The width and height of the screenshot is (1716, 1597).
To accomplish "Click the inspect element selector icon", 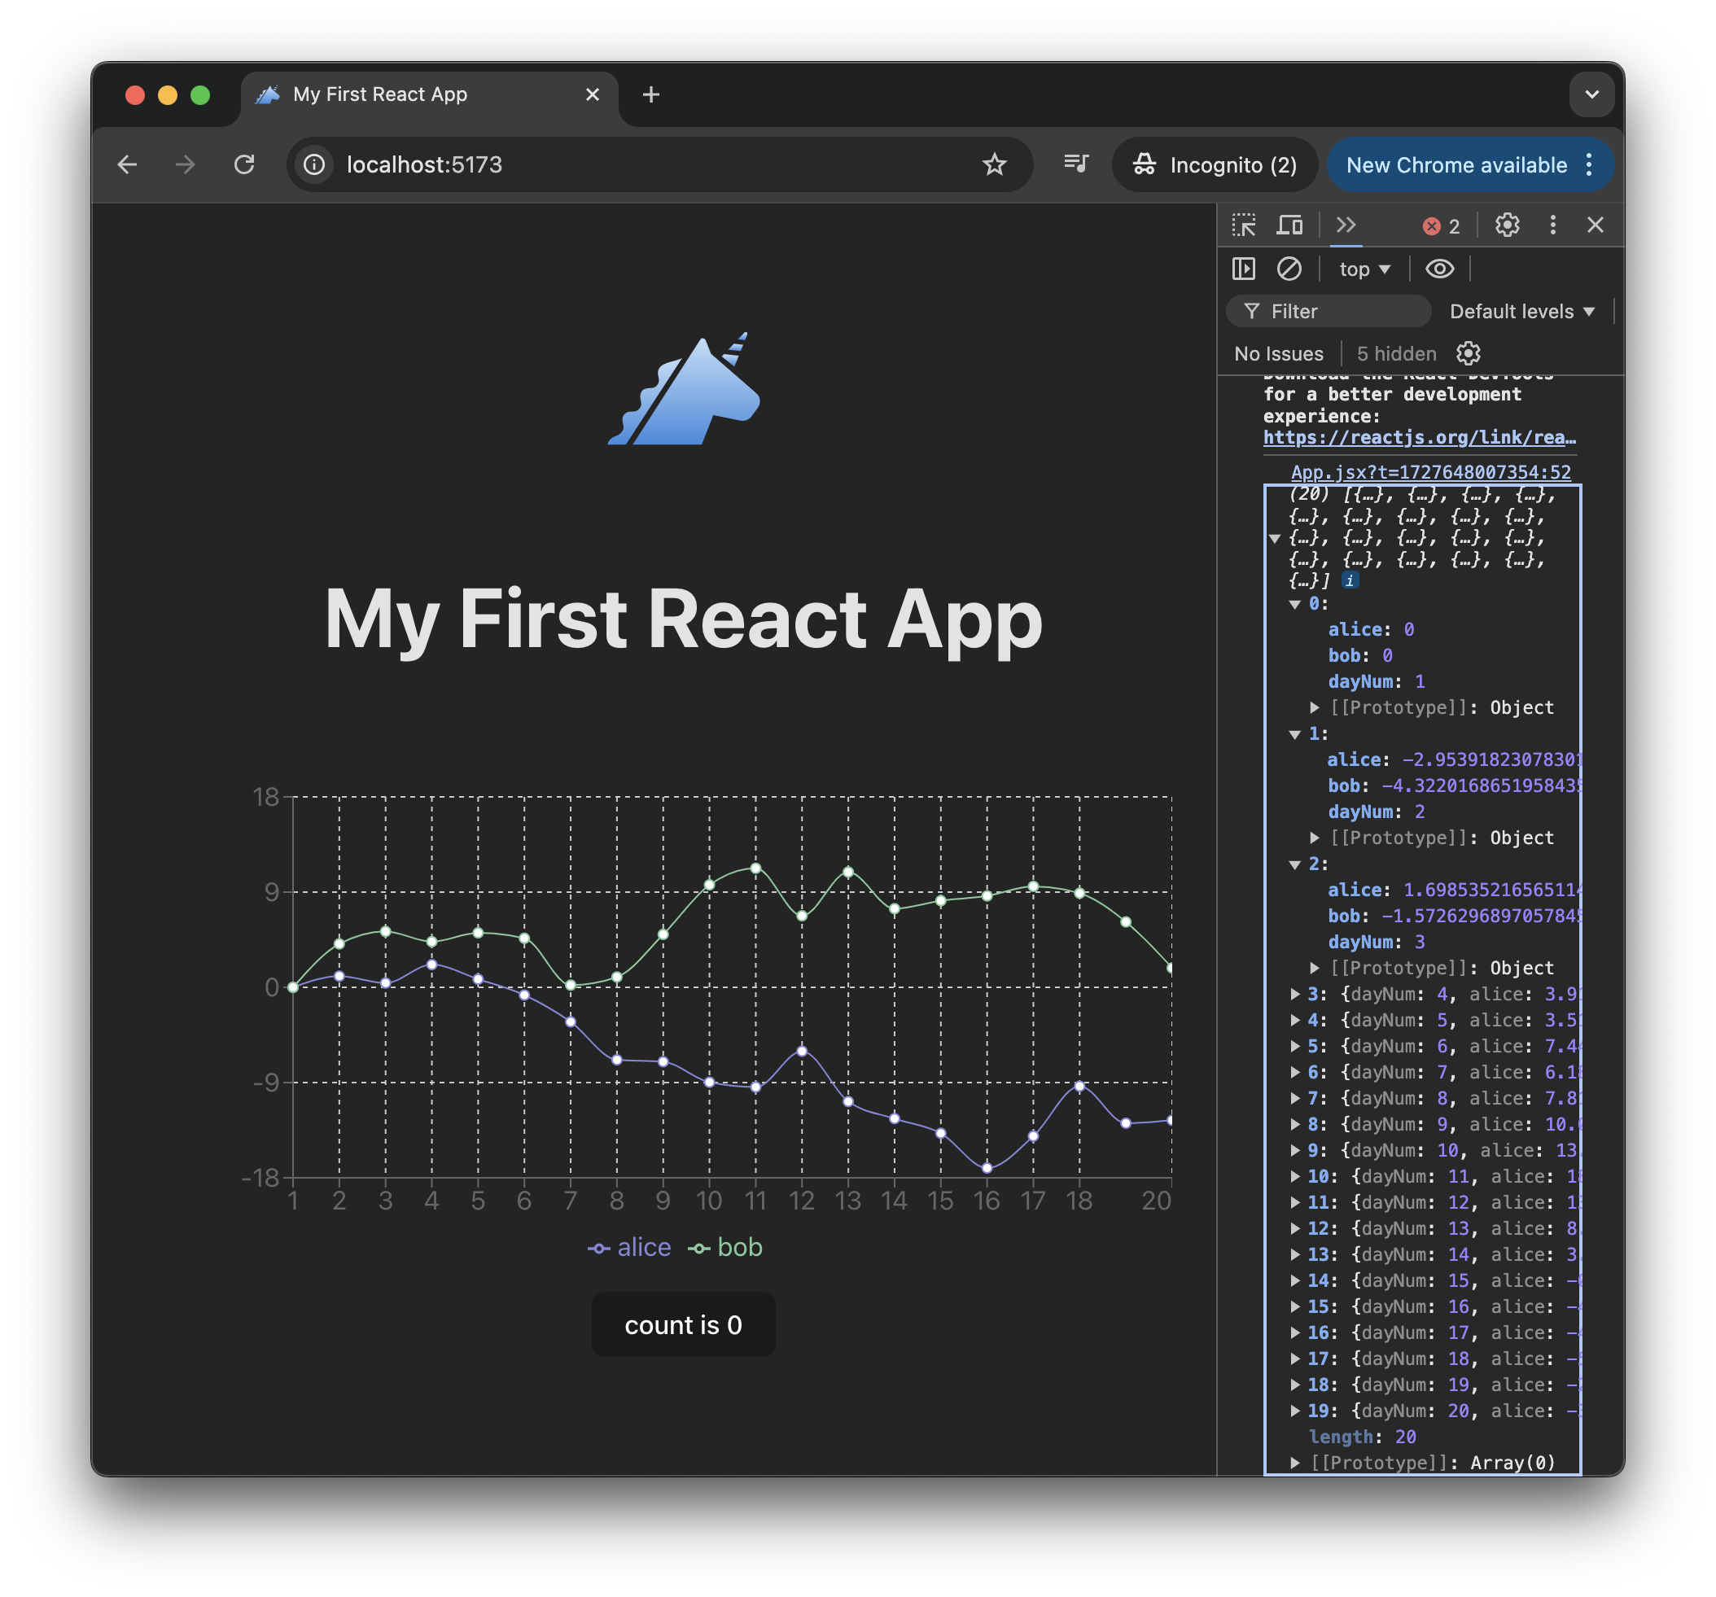I will click(1244, 225).
